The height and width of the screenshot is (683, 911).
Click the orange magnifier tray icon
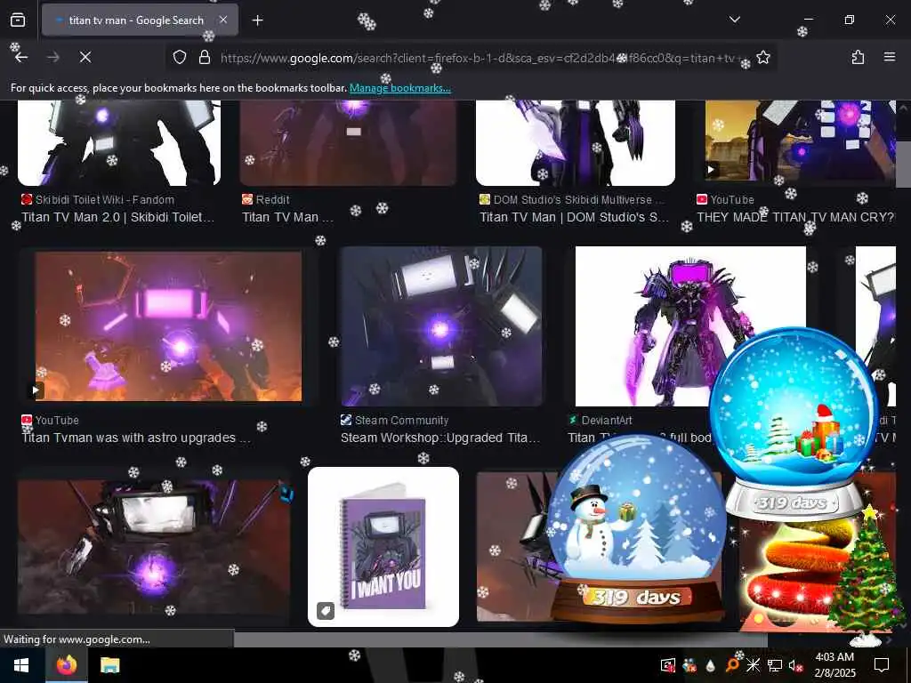point(732,665)
